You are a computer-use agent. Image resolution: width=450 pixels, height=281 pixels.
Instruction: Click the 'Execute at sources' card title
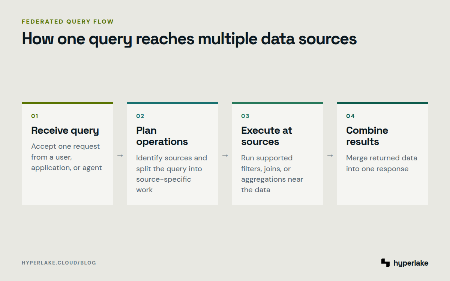(267, 136)
